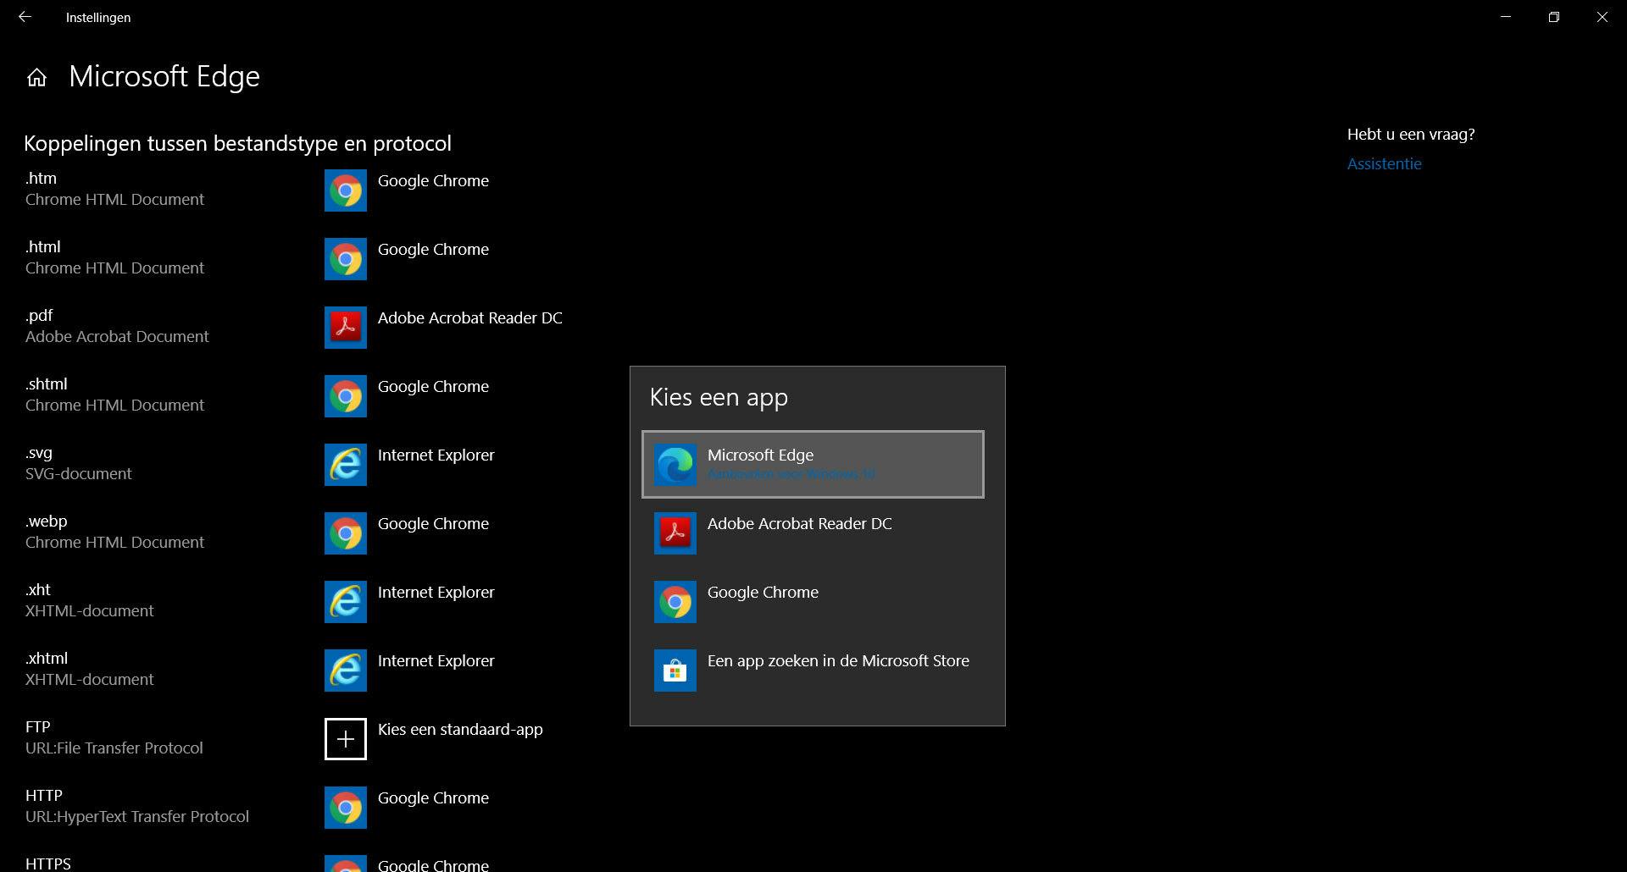Viewport: 1627px width, 872px height.
Task: Click the Instellingen window title
Action: click(98, 17)
